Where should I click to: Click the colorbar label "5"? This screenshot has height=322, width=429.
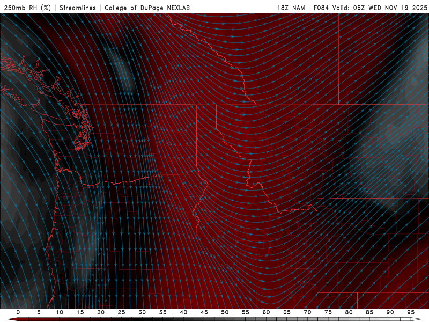[39, 312]
